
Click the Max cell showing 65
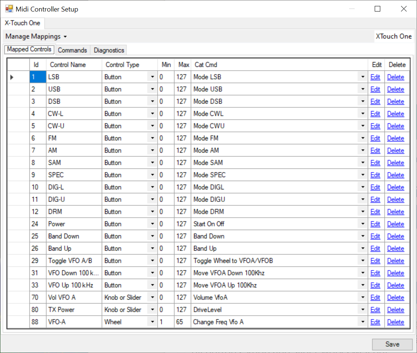click(x=183, y=322)
